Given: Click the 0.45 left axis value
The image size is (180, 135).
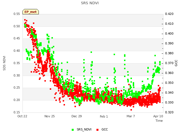Looking at the screenshot, I should (17, 38).
